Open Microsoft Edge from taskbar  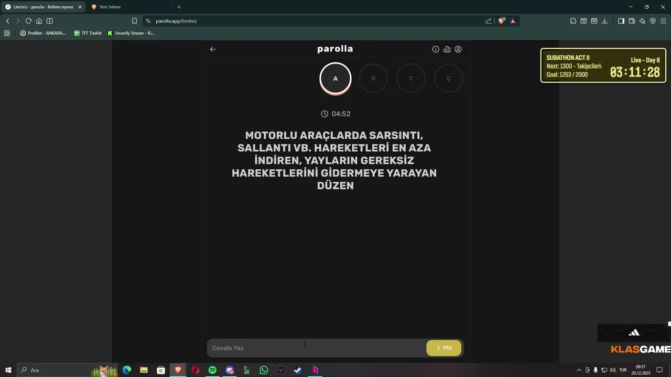coord(127,370)
